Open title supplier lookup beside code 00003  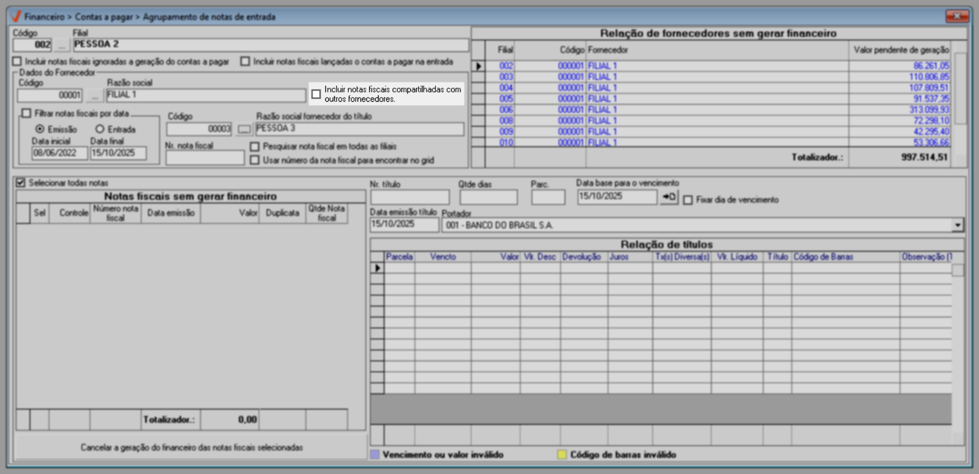(x=244, y=129)
